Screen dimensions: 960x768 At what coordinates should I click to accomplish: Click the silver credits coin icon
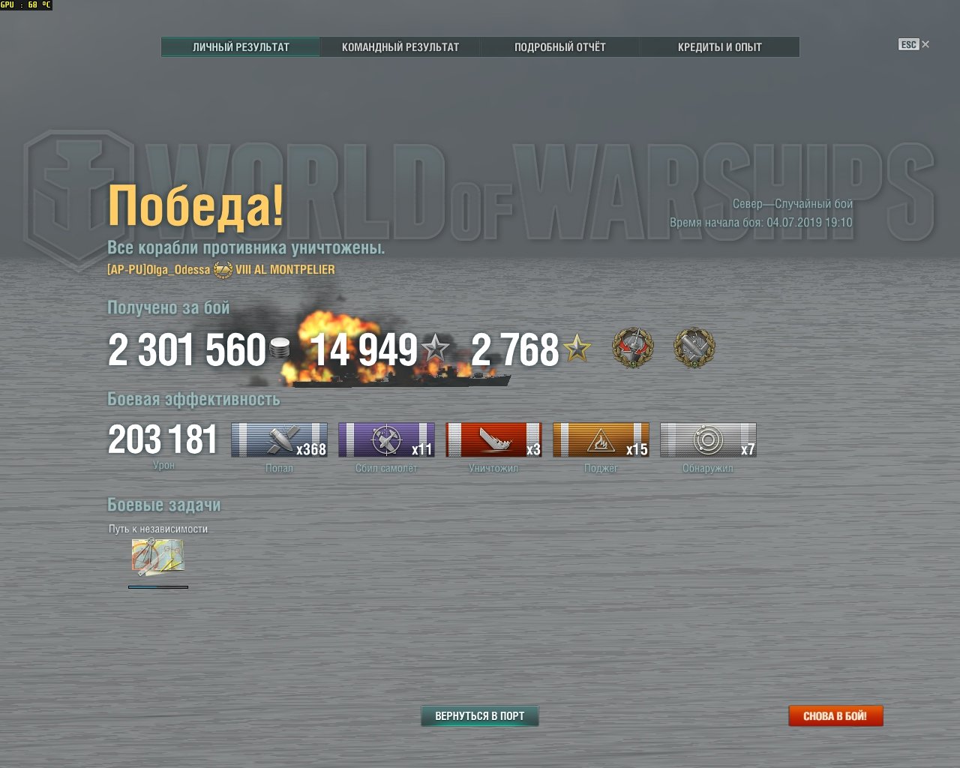click(x=280, y=349)
